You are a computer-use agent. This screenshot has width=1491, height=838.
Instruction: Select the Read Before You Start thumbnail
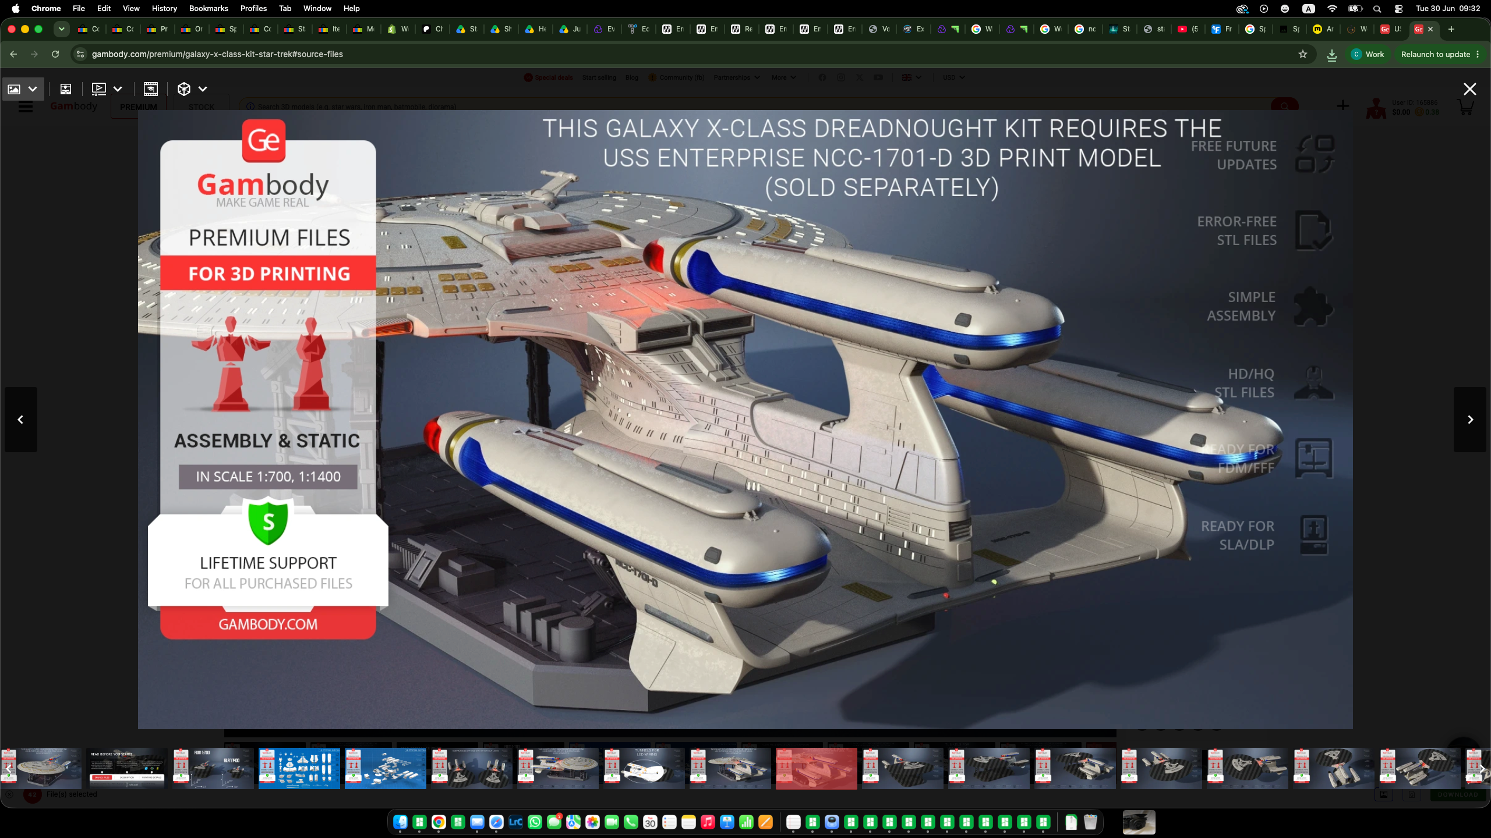coord(127,768)
